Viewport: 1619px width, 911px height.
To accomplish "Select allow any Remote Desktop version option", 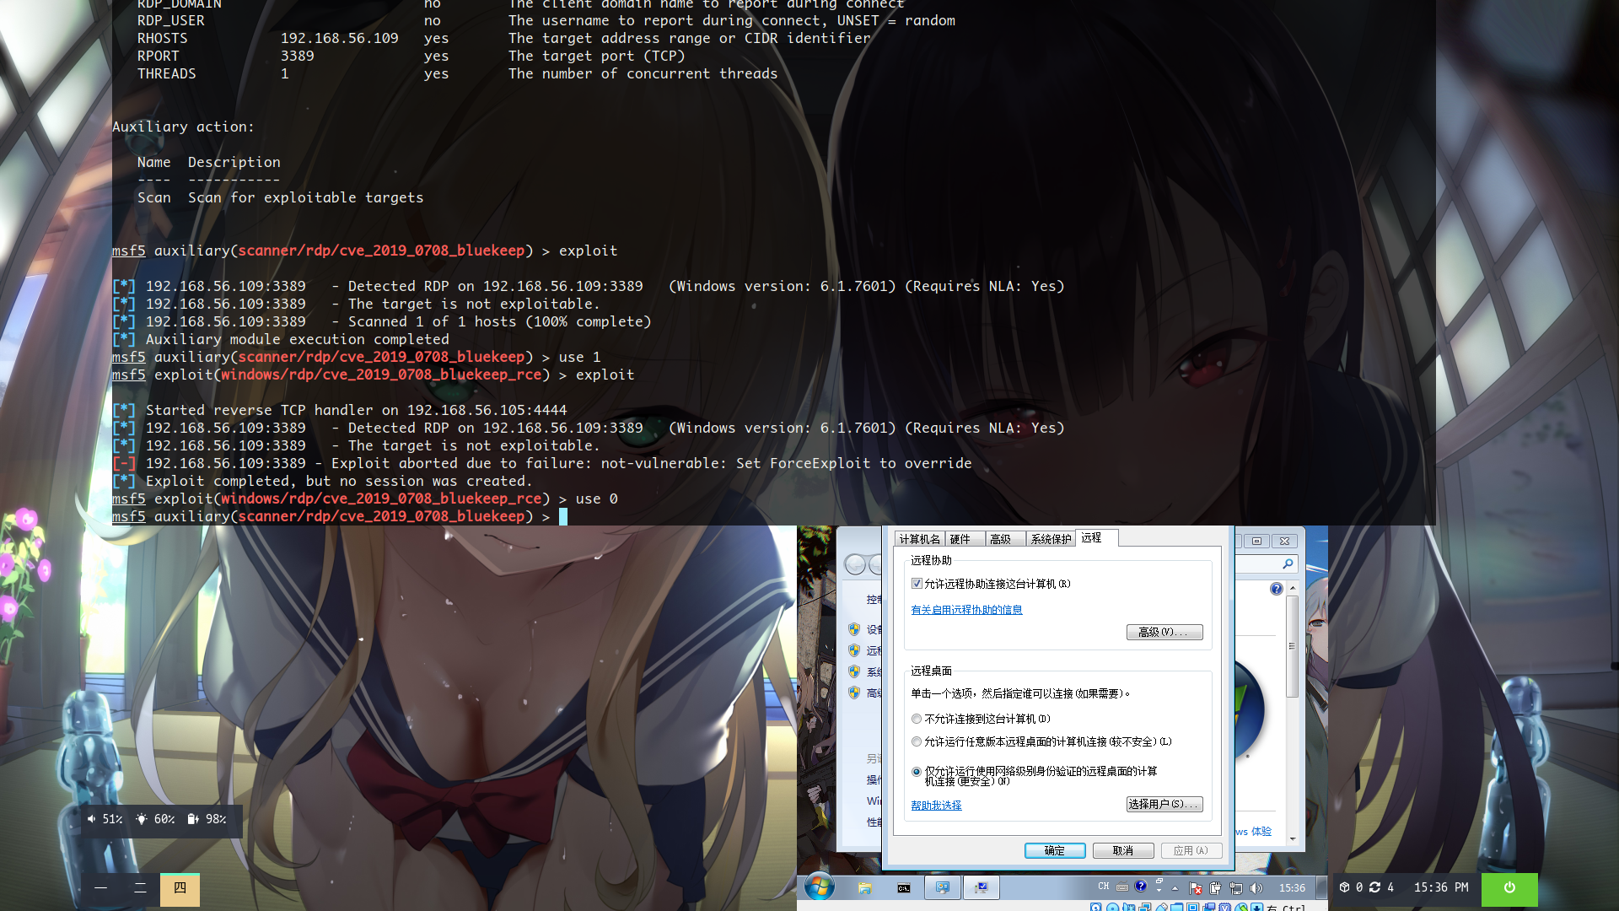I will pos(917,741).
